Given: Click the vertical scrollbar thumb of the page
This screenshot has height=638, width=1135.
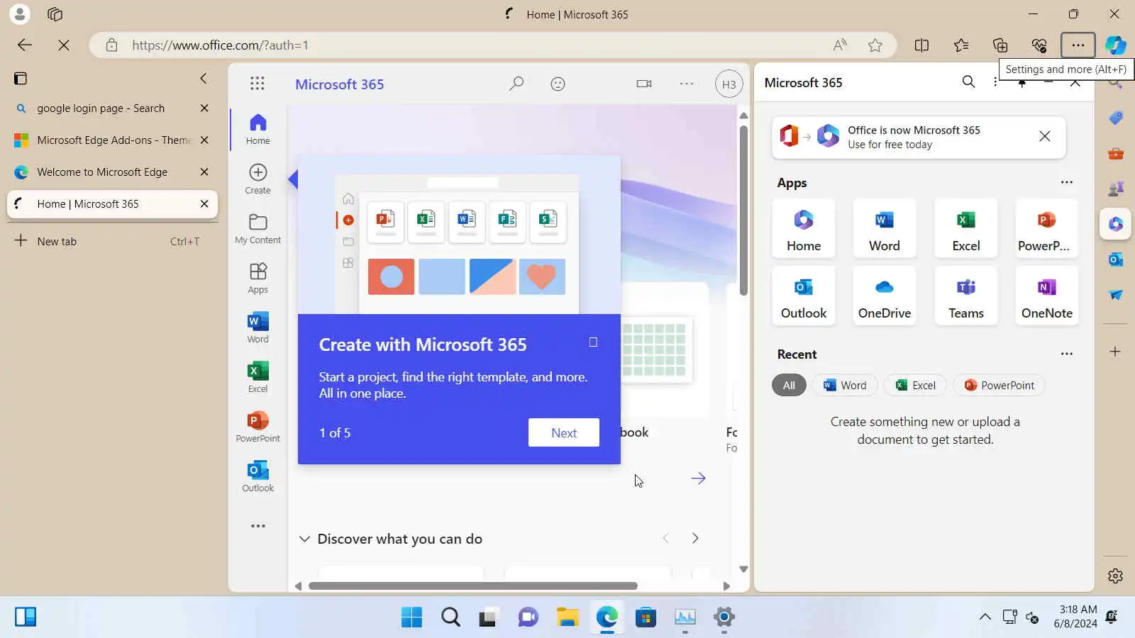Looking at the screenshot, I should click(x=743, y=211).
